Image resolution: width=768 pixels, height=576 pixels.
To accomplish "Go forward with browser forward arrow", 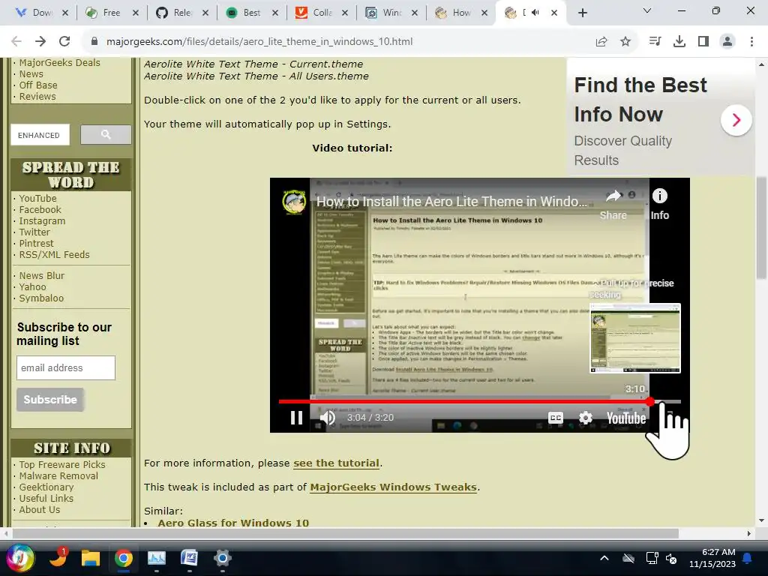I will click(40, 41).
